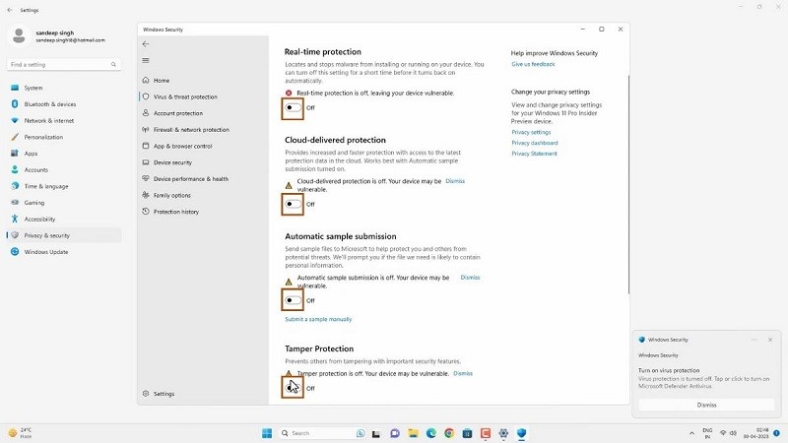Open Privacy settings link
Viewport: 788px width, 443px height.
click(531, 132)
